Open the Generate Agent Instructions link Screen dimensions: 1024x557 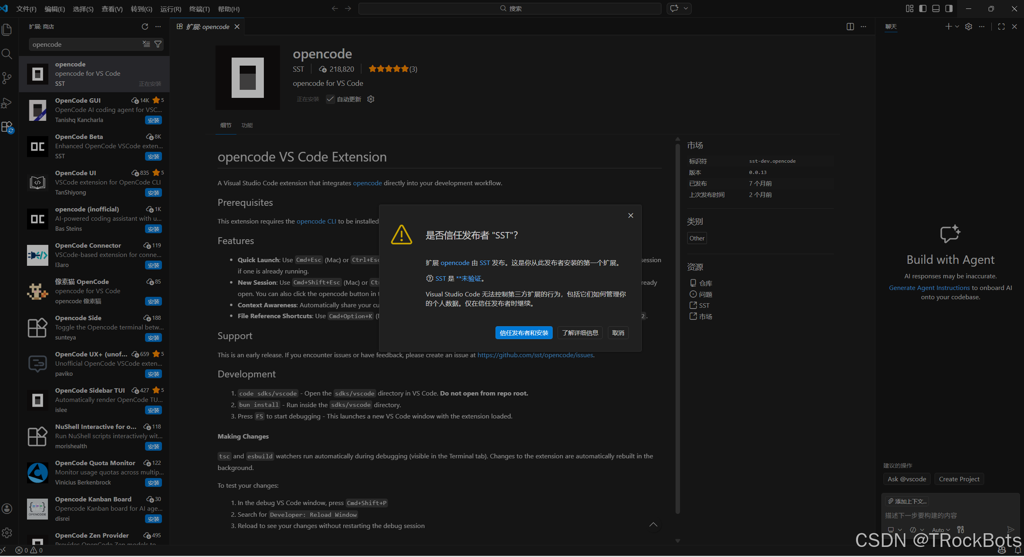(x=929, y=287)
